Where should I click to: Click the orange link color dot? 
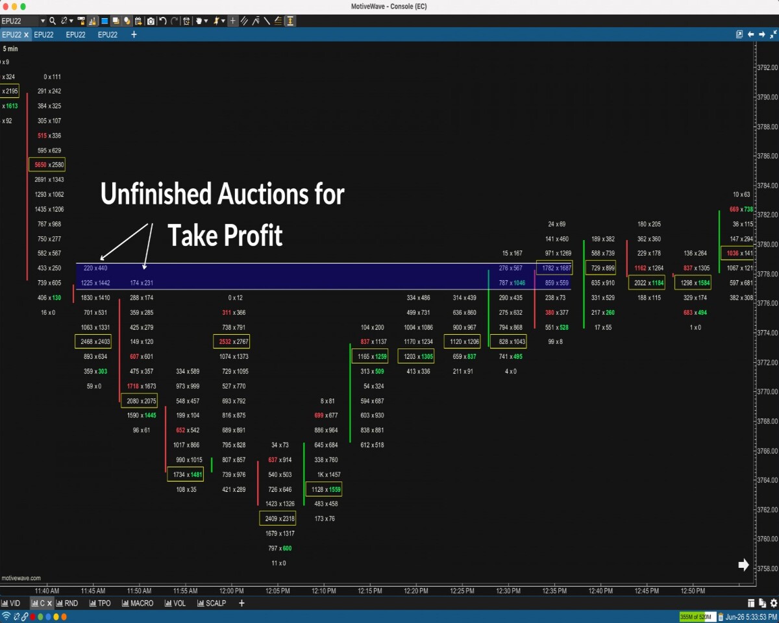[x=64, y=617]
